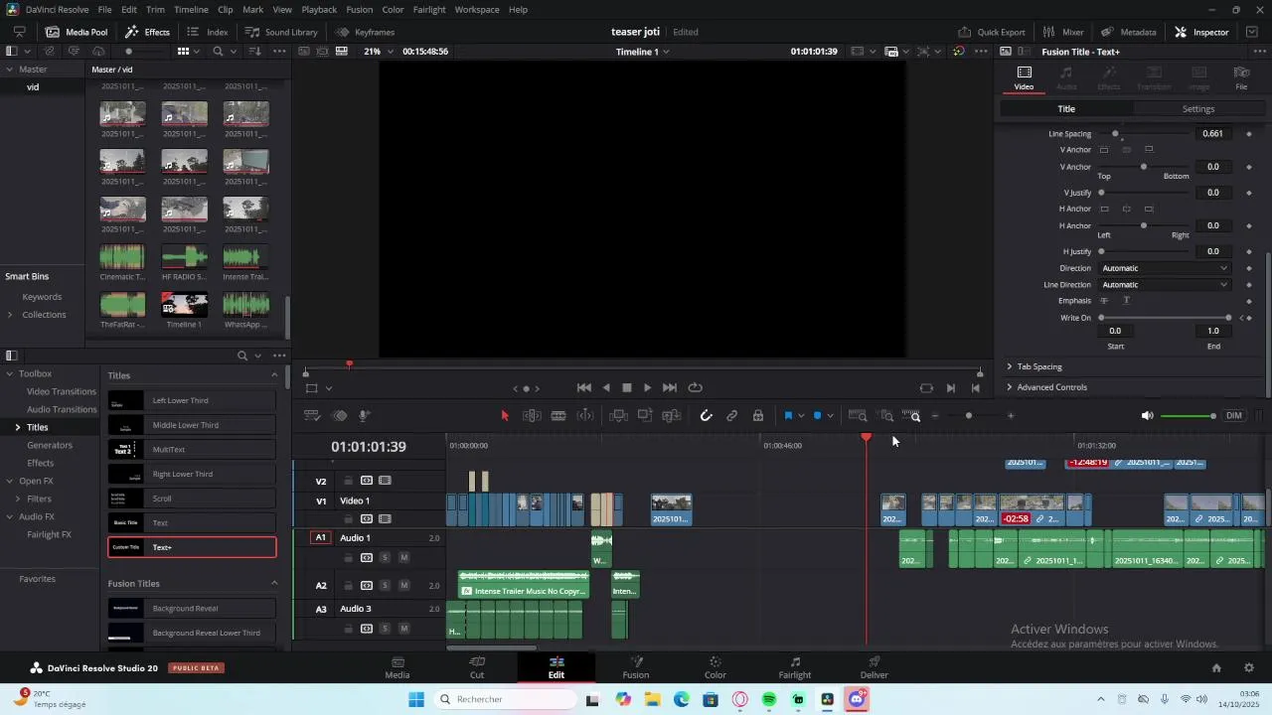Open voiceover microphone tool in timeline toolbar
The height and width of the screenshot is (715, 1272).
coord(365,416)
